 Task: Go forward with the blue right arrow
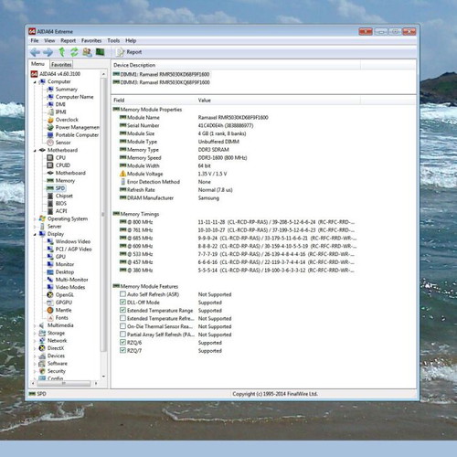pos(48,52)
